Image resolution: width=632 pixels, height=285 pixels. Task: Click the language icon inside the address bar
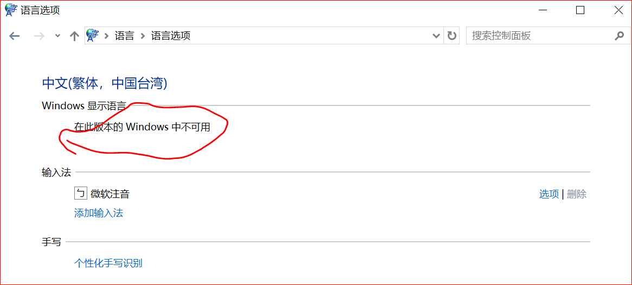coord(93,36)
